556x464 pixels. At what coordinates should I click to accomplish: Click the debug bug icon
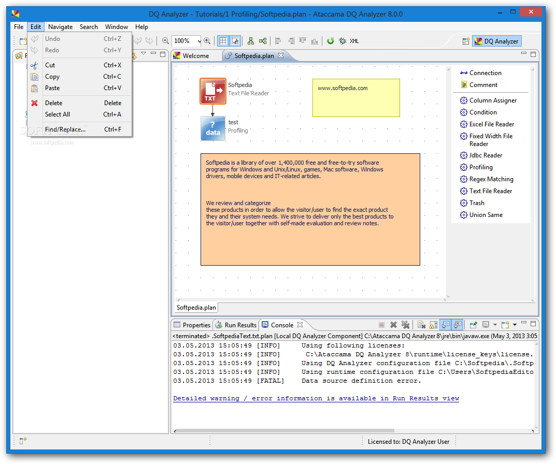342,41
